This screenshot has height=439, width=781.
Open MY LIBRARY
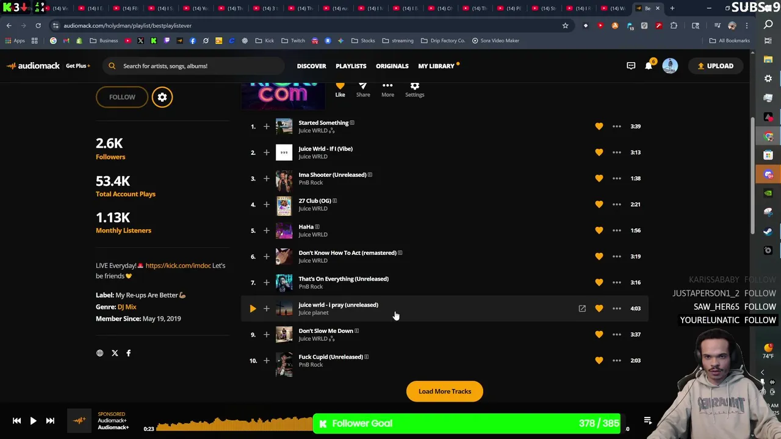[436, 66]
